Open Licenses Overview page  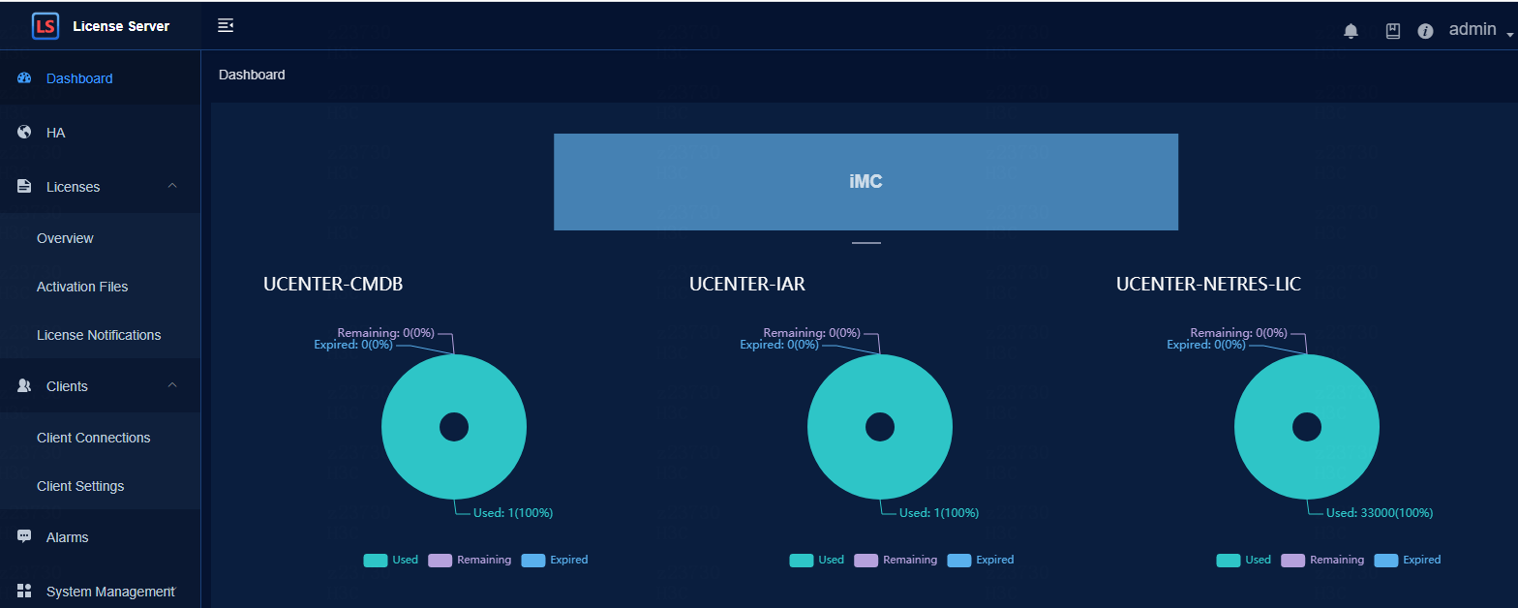tap(101, 238)
